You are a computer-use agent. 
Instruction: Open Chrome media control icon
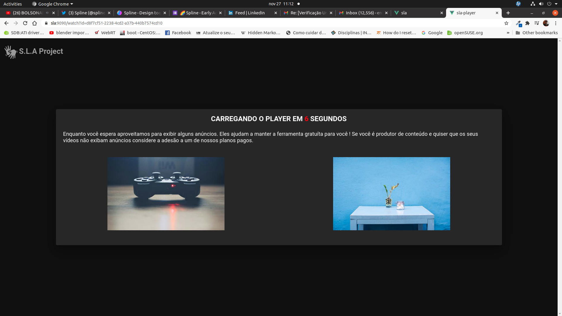pos(537,23)
